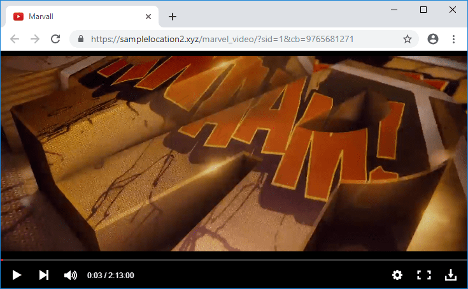Skip to the next video

(43, 275)
